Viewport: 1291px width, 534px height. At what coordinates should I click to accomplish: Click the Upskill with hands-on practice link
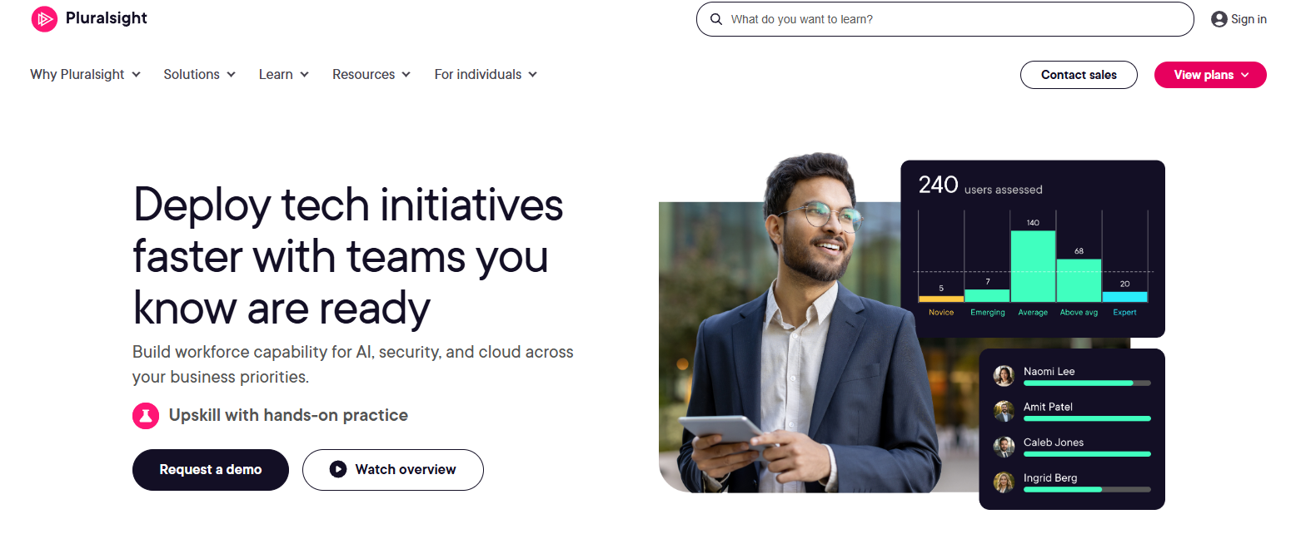coord(288,415)
